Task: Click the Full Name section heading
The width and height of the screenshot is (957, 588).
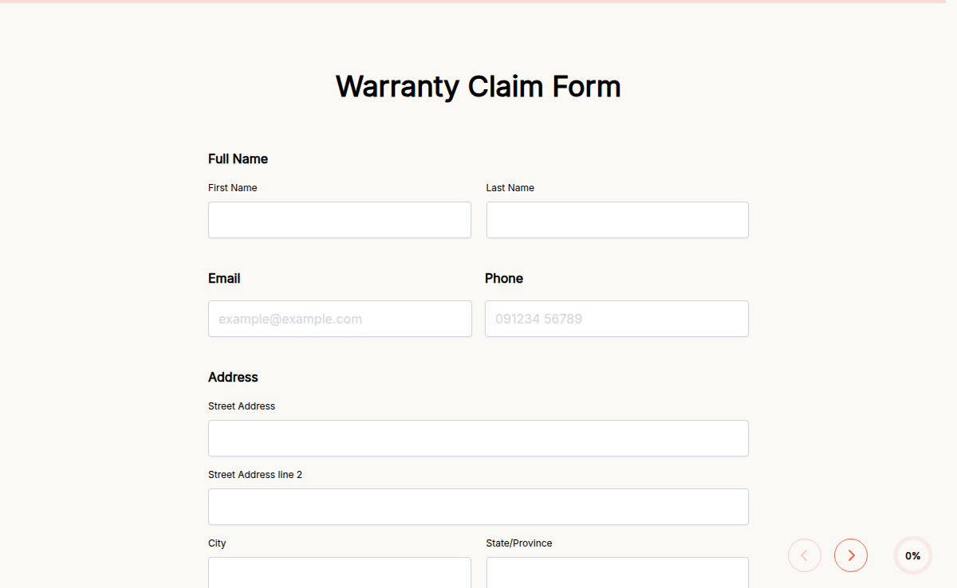Action: pyautogui.click(x=238, y=159)
